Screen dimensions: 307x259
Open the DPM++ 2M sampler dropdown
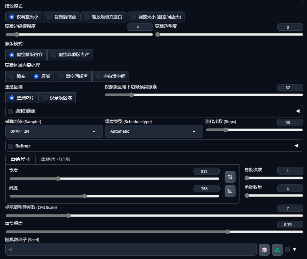click(x=54, y=131)
